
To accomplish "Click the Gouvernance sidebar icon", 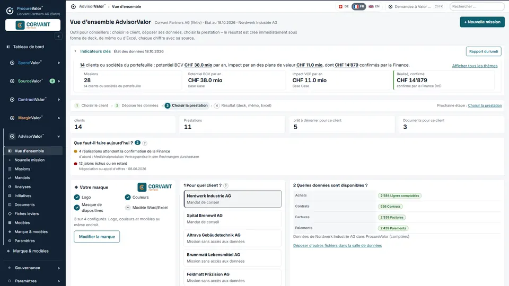I will [x=9, y=268].
